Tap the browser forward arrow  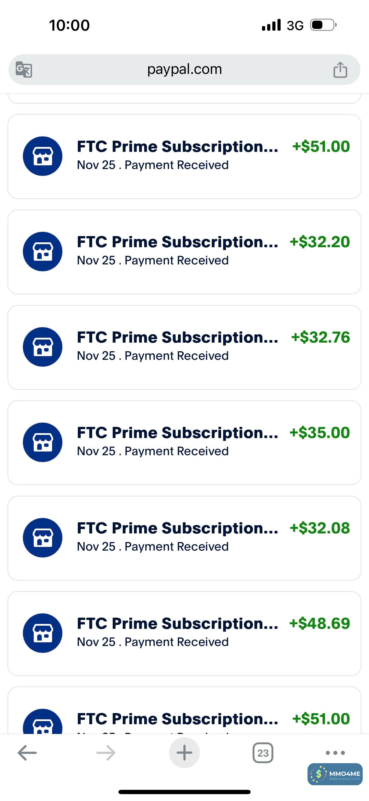coord(106,753)
